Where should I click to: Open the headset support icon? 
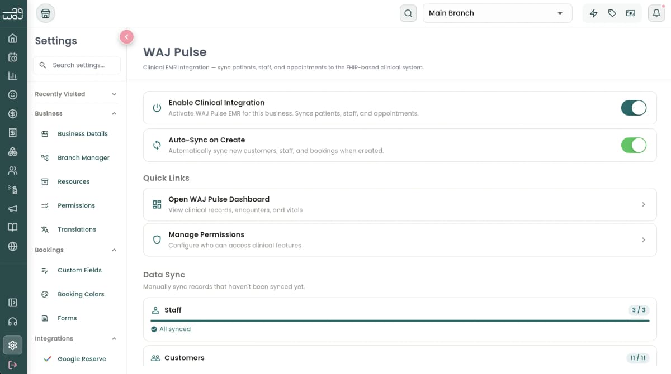coord(12,321)
